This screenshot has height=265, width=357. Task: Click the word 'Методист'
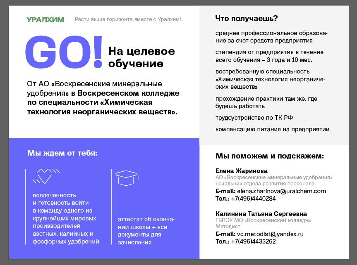tap(228, 227)
